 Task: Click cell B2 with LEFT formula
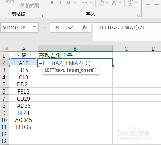(x=75, y=63)
